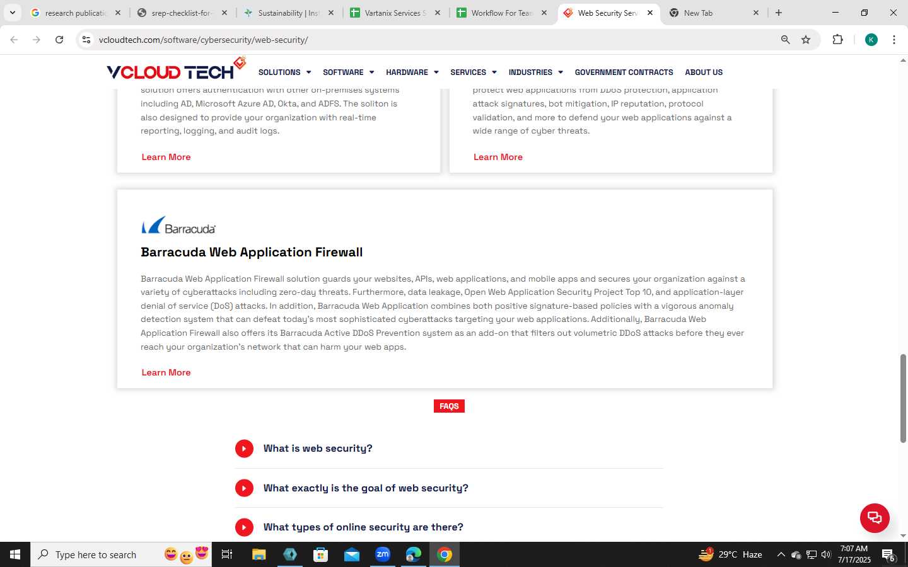Screen dimensions: 908x567
Task: Close the Web Security Services tab
Action: pyautogui.click(x=650, y=13)
